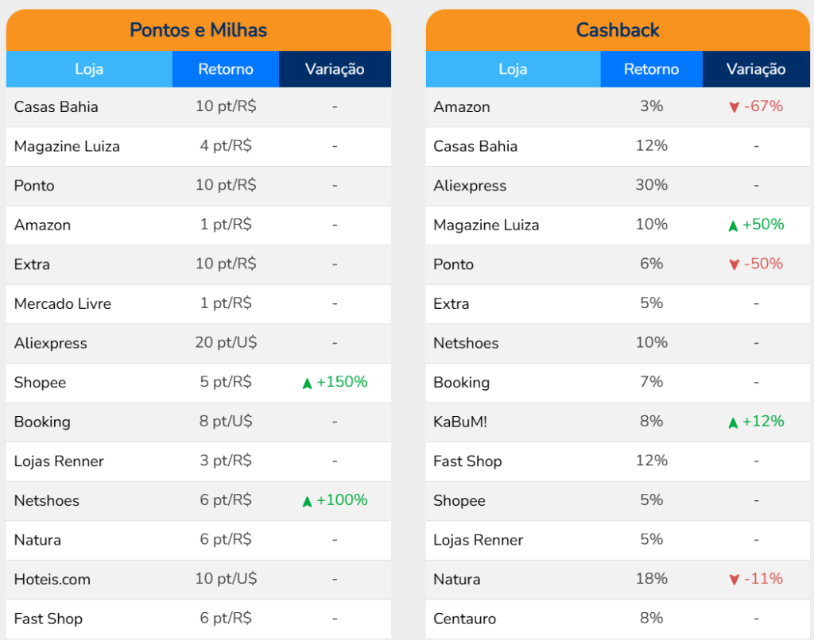Click Variação header in Pontos e Milhas table
The height and width of the screenshot is (640, 814).
pos(335,69)
